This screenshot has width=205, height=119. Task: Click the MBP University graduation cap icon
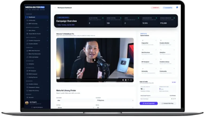tap(27, 24)
